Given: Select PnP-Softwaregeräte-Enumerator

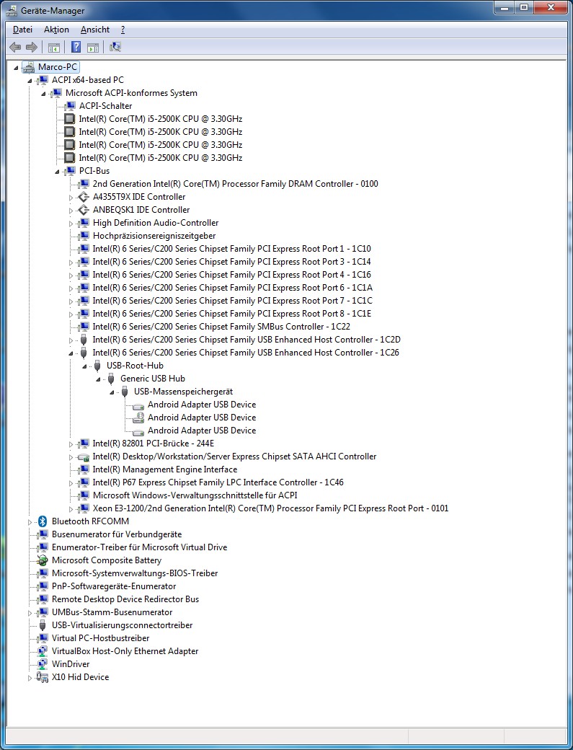Looking at the screenshot, I should [114, 586].
